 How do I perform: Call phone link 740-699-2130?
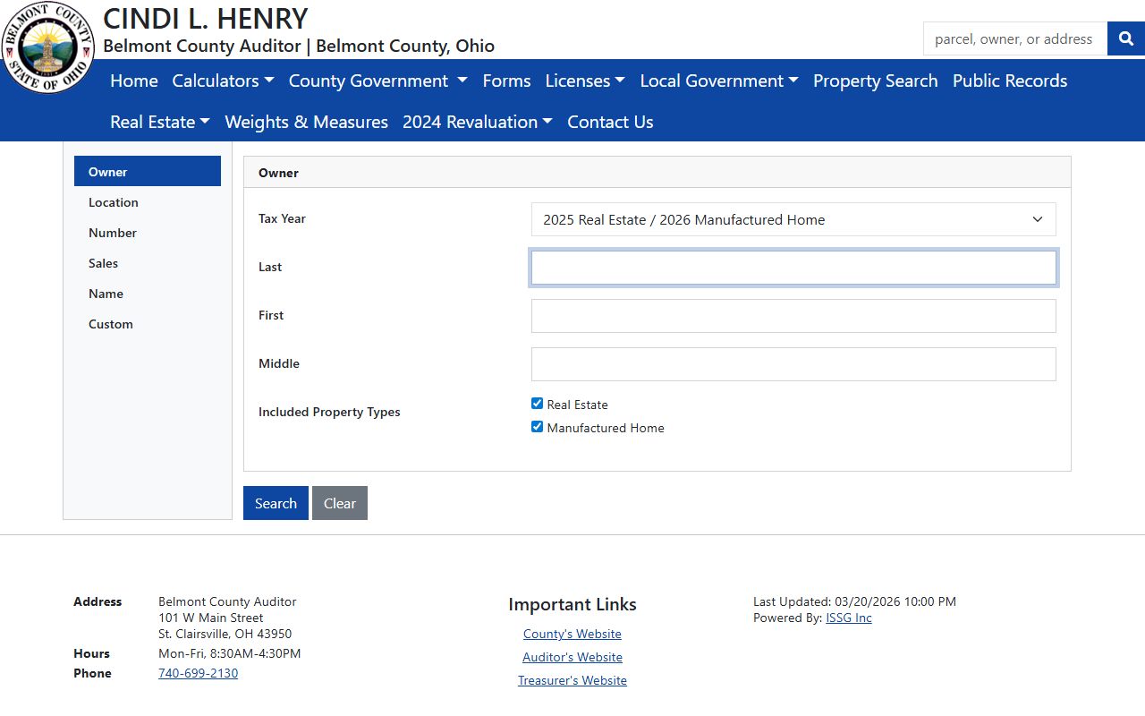pos(198,673)
